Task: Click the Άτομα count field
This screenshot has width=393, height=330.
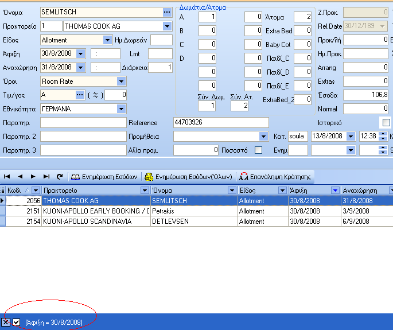Action: click(x=302, y=17)
